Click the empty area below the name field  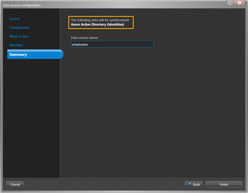pyautogui.click(x=152, y=110)
